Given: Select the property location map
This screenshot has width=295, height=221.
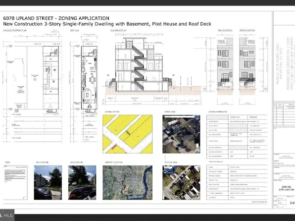Looking at the screenshot, I should 128,182.
